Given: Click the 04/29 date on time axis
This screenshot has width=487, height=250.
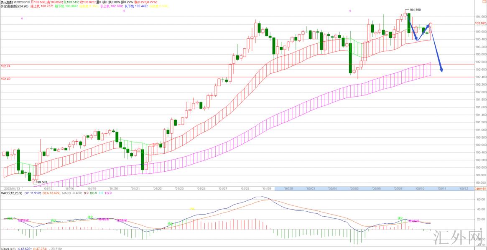Looking at the screenshot, I should pyautogui.click(x=267, y=188).
